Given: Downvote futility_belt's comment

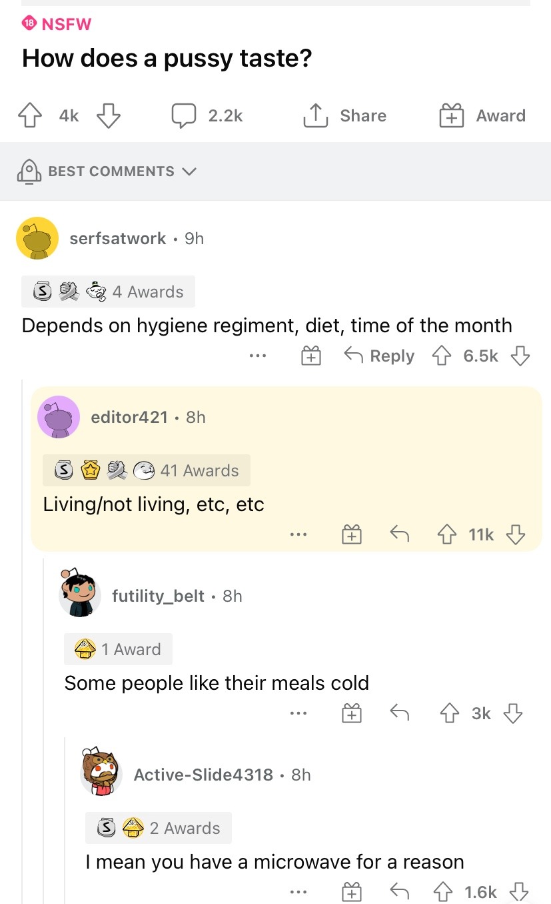Looking at the screenshot, I should [x=512, y=714].
